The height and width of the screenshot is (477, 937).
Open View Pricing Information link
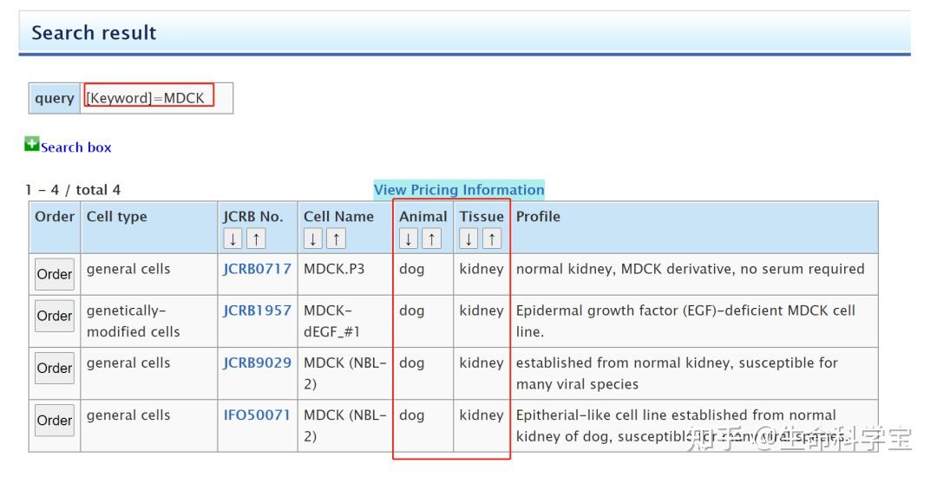pyautogui.click(x=459, y=190)
